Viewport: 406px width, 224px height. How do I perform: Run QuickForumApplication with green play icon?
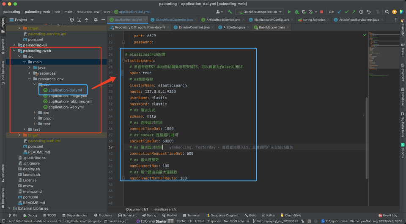click(289, 12)
